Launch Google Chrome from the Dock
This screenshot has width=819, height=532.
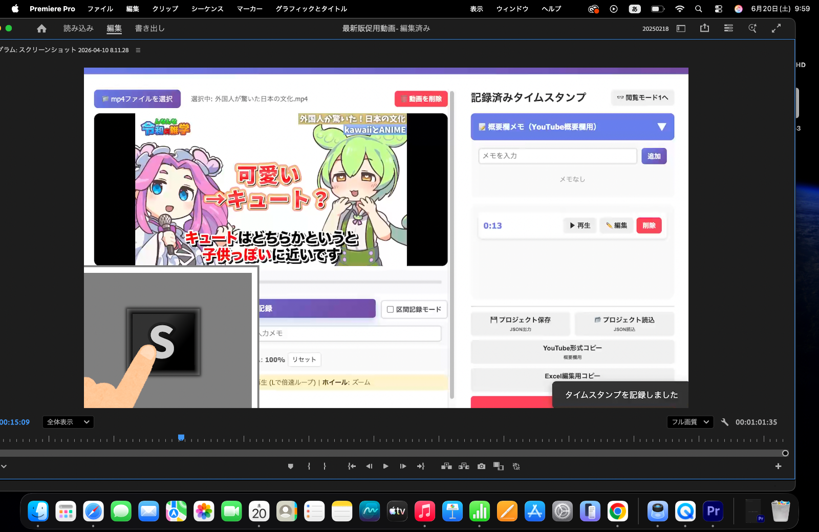click(618, 511)
